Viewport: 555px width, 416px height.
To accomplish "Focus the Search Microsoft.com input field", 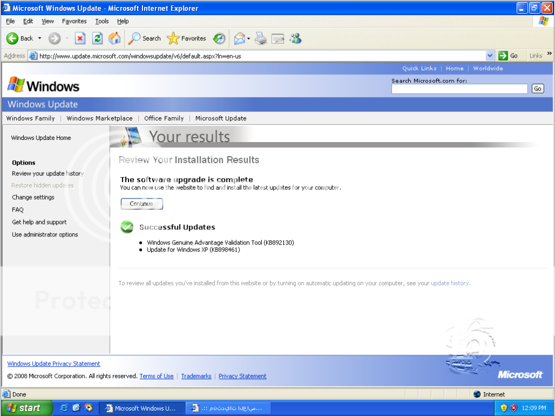I will click(x=460, y=88).
